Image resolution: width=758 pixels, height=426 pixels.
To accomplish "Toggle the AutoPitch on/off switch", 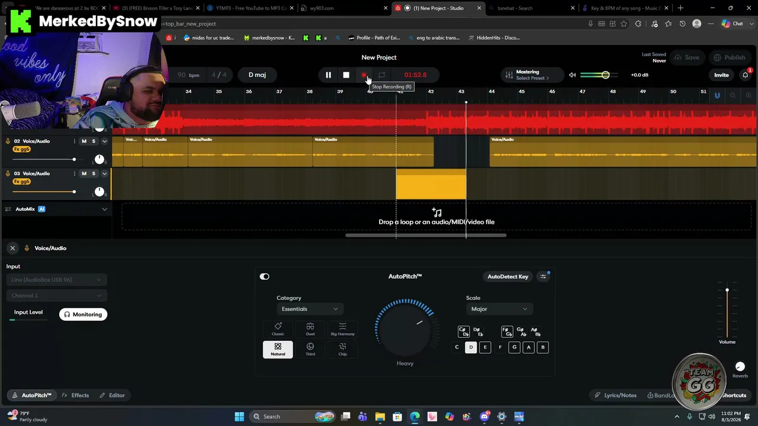I will [x=265, y=276].
